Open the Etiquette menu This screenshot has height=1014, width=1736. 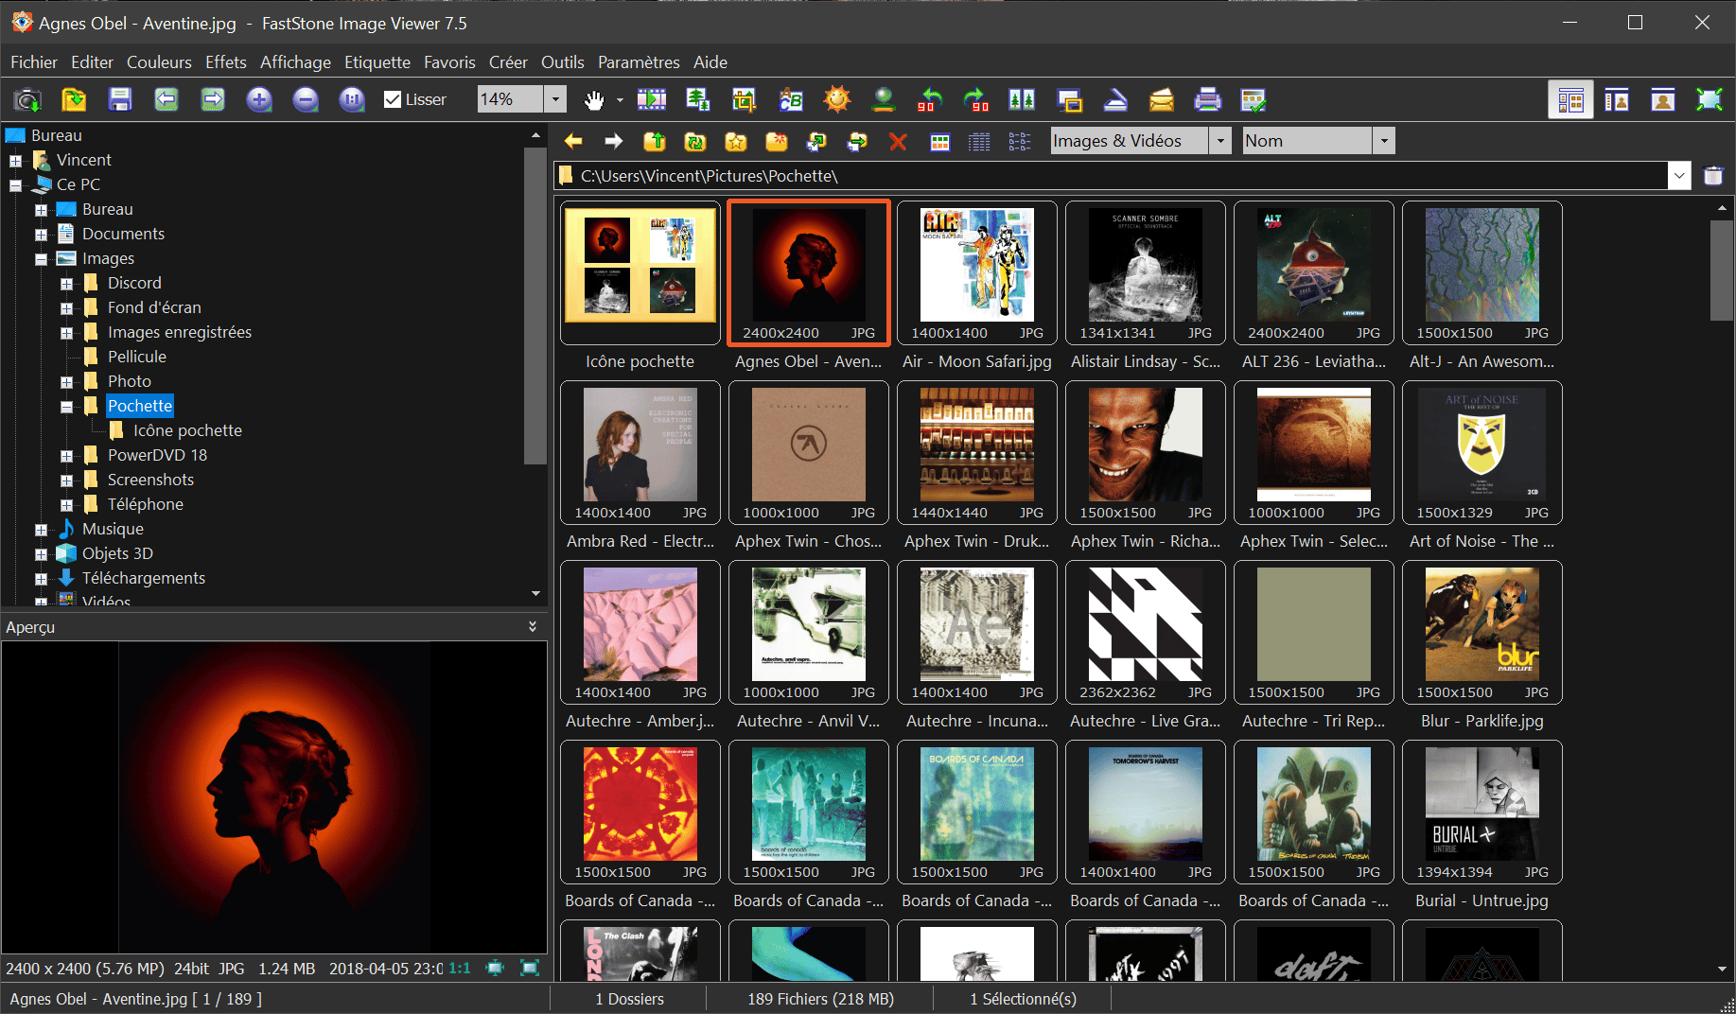[x=377, y=62]
